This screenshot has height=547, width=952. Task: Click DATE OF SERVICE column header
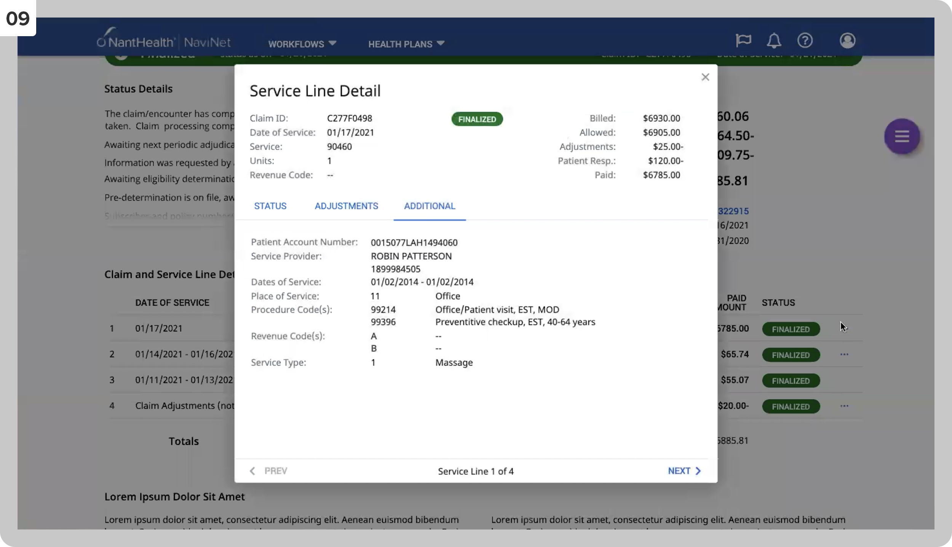172,303
